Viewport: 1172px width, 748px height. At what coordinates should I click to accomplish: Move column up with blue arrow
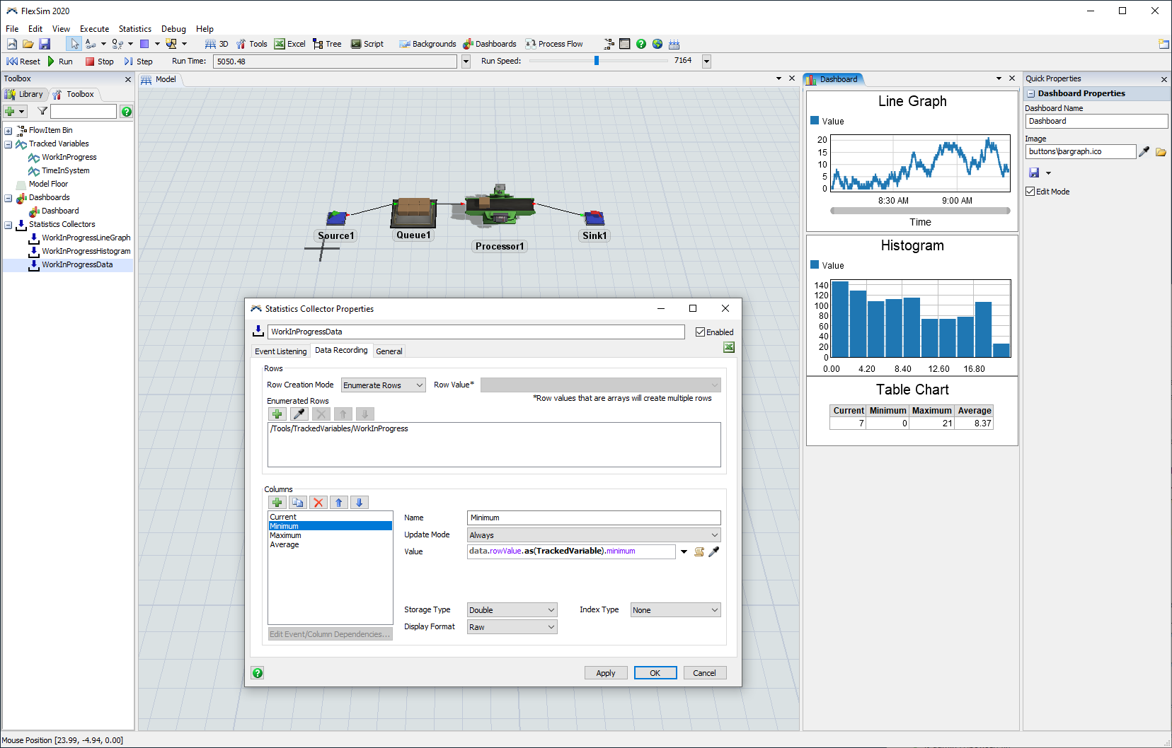[x=339, y=503]
